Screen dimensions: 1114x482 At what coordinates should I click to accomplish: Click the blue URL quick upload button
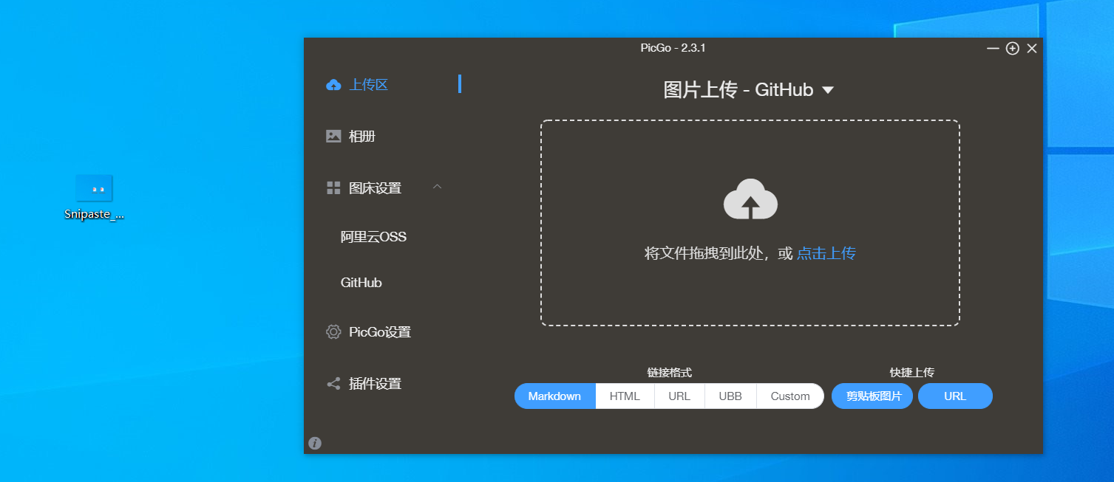click(955, 396)
